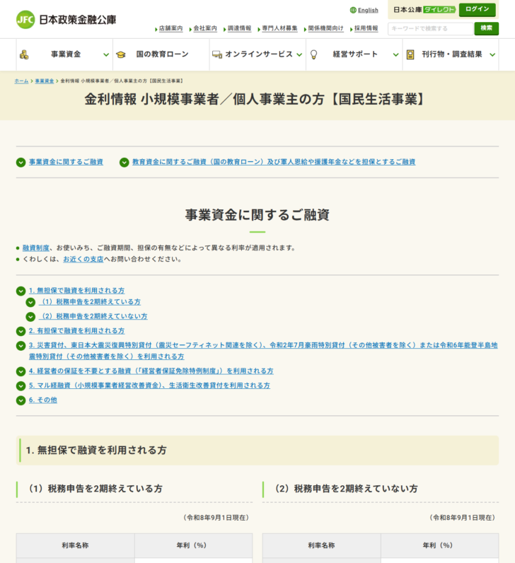Screen dimensions: 515x563
Task: Click green arrow icon beside (1) 税務申告を2期終えている方 link
Action: [x=30, y=302]
